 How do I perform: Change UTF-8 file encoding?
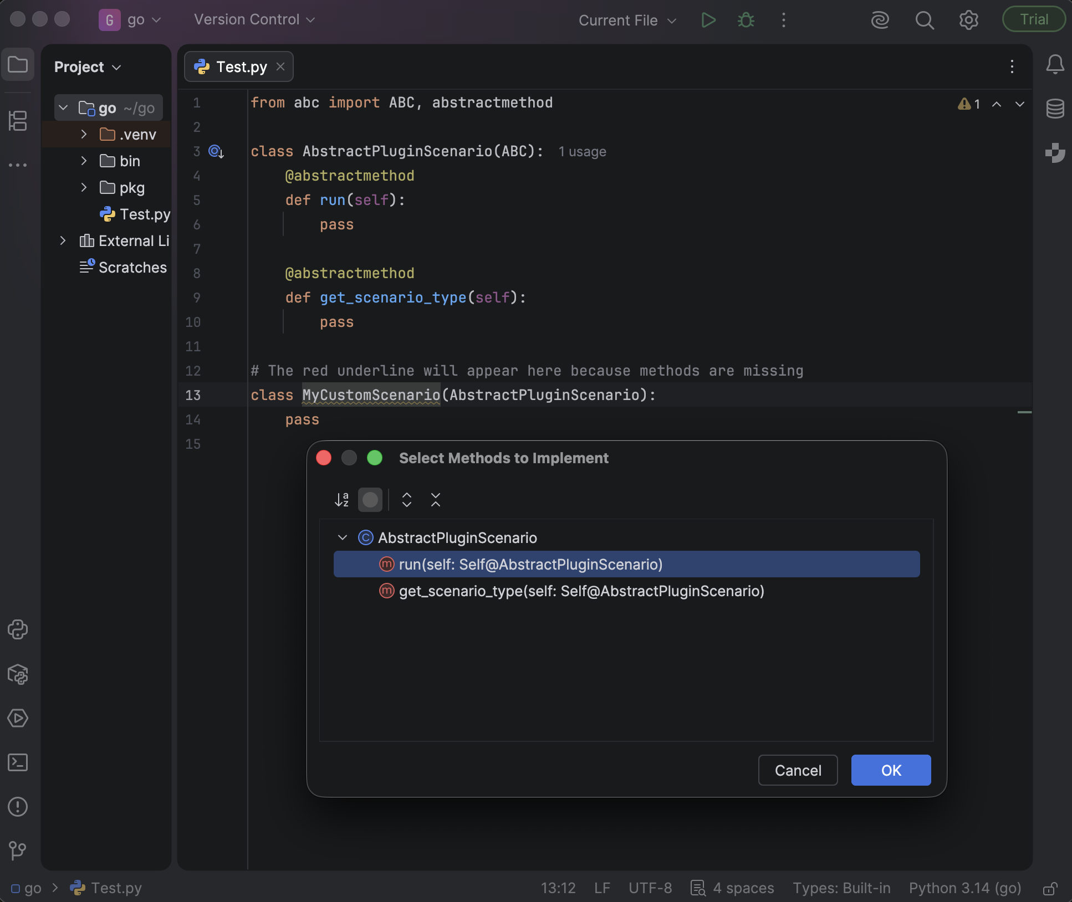coord(650,888)
